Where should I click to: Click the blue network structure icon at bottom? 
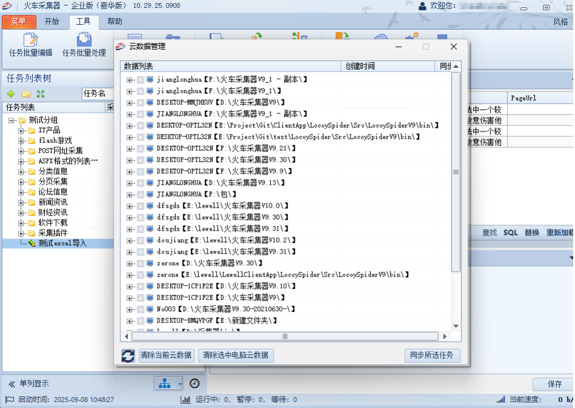pyautogui.click(x=164, y=383)
